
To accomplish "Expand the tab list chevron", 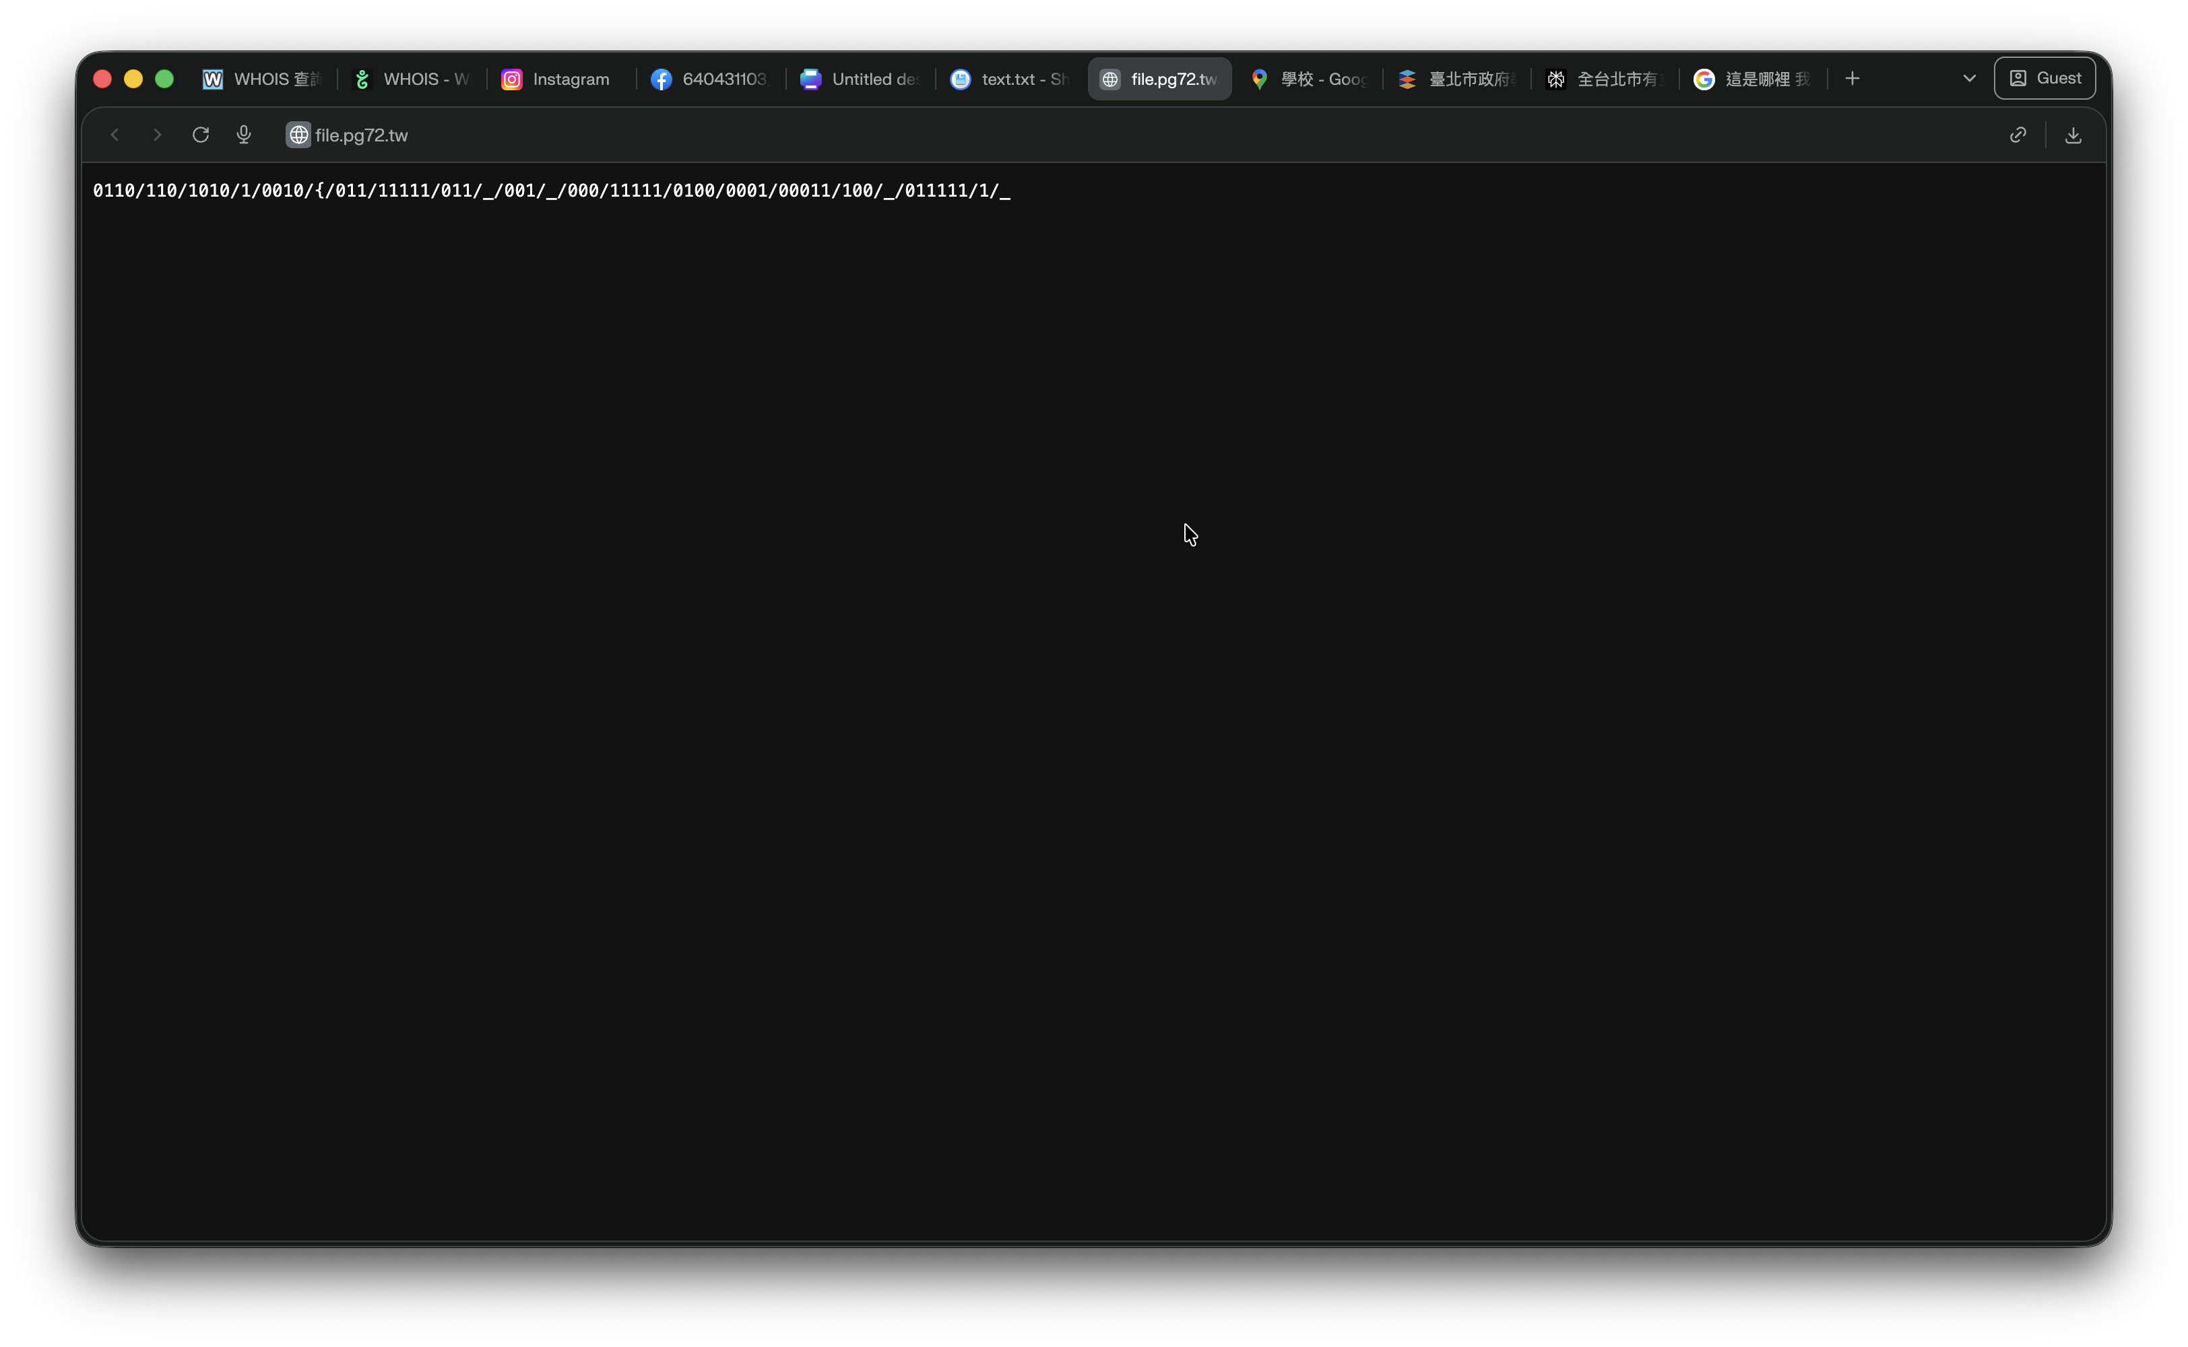I will (1969, 78).
